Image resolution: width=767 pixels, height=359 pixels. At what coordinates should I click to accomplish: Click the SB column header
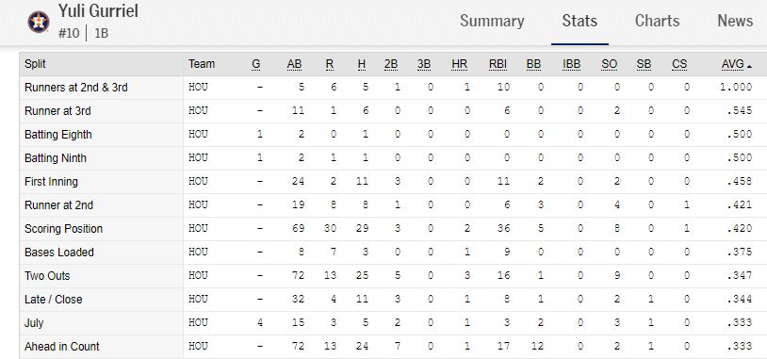click(x=644, y=64)
